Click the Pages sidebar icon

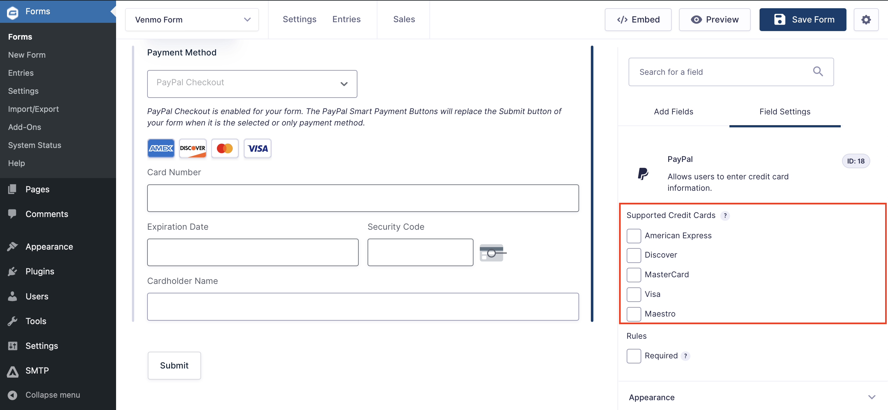[x=12, y=189]
